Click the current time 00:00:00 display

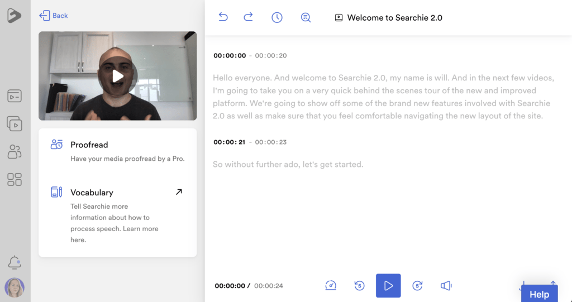tap(230, 286)
